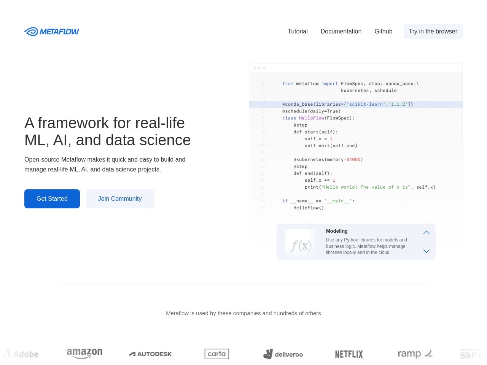Click the Netflix company logo
Image resolution: width=487 pixels, height=365 pixels.
(349, 354)
